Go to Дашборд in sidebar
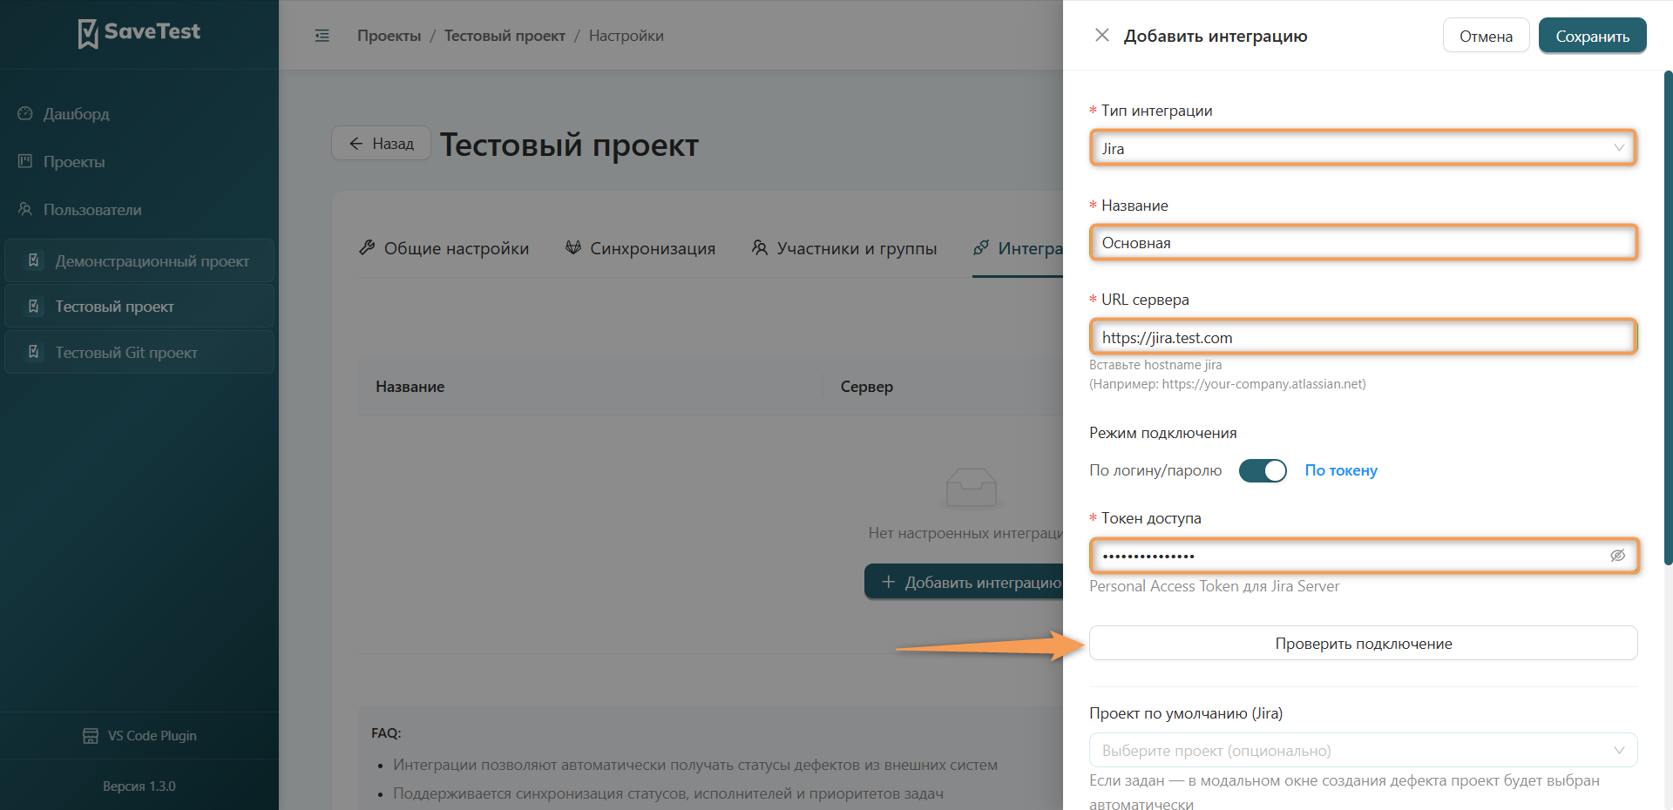Viewport: 1673px width, 810px height. click(77, 114)
